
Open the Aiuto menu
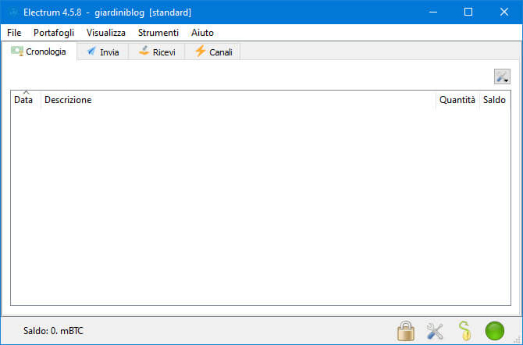202,33
